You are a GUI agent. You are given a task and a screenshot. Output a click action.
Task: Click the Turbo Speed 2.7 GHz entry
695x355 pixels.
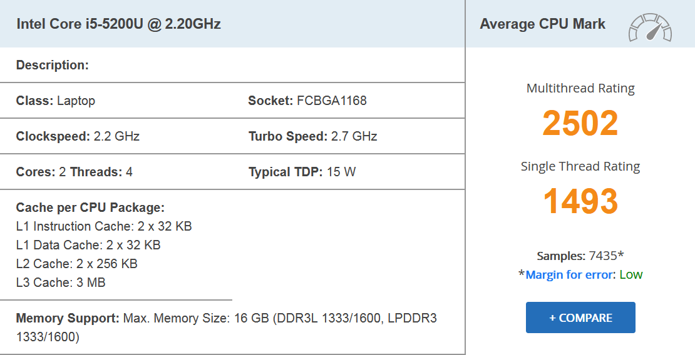tap(312, 136)
